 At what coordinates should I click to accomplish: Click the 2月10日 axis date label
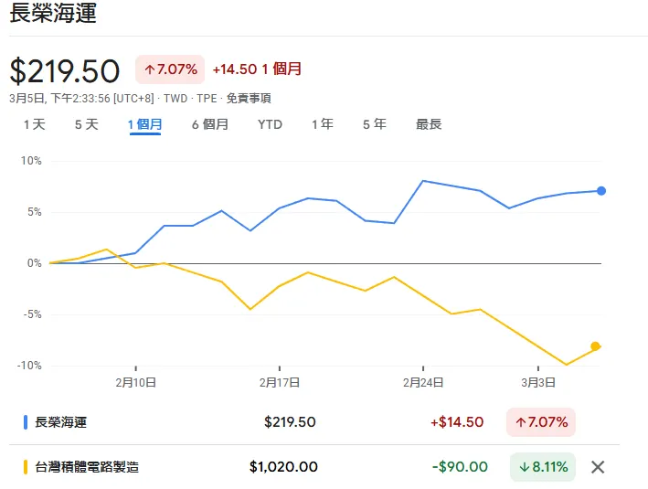coord(135,382)
